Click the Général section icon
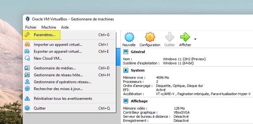This screenshot has height=124, width=253. pyautogui.click(x=126, y=52)
